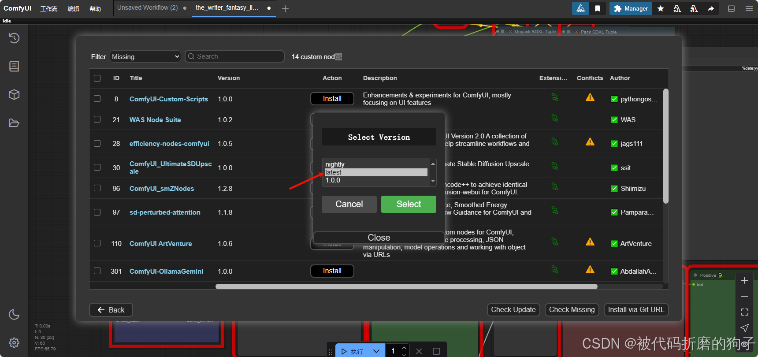758x357 pixels.
Task: Check the row box for ComfyUI_UltimateSDUpscale
Action: 97,167
